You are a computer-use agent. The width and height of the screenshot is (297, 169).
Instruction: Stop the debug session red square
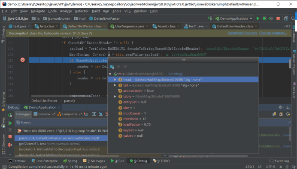(x=10, y=136)
